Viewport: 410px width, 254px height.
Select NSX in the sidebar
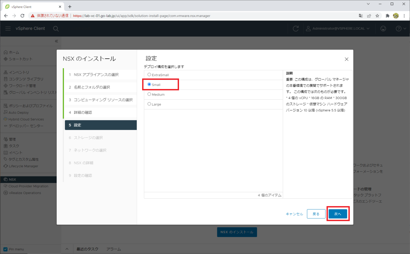tap(28, 179)
